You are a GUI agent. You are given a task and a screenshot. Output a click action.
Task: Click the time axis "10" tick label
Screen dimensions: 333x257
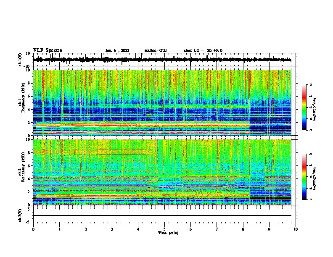(296, 229)
